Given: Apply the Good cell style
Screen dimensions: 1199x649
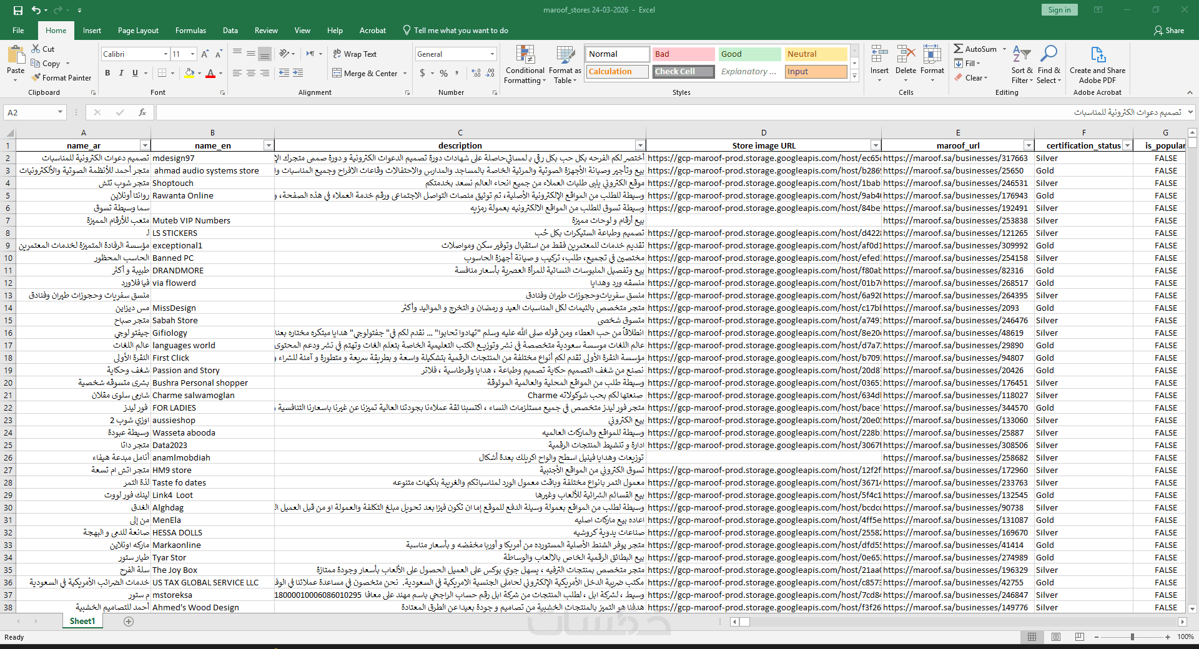Looking at the screenshot, I should [749, 54].
